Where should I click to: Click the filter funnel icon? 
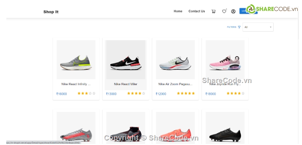point(239,27)
